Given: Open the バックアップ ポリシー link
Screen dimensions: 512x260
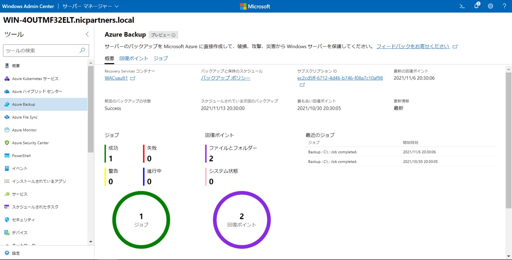Looking at the screenshot, I should click(x=225, y=78).
